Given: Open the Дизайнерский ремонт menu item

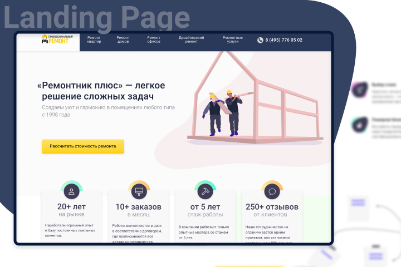Looking at the screenshot, I should 191,39.
